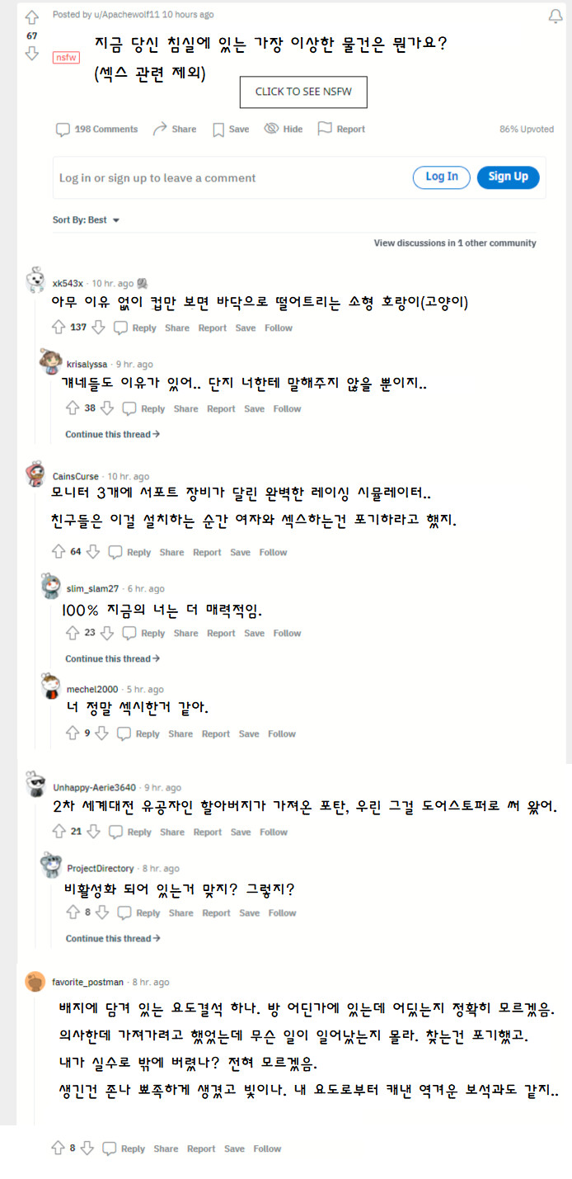The height and width of the screenshot is (1179, 572).
Task: Open notifications via the bell icon
Action: [556, 15]
